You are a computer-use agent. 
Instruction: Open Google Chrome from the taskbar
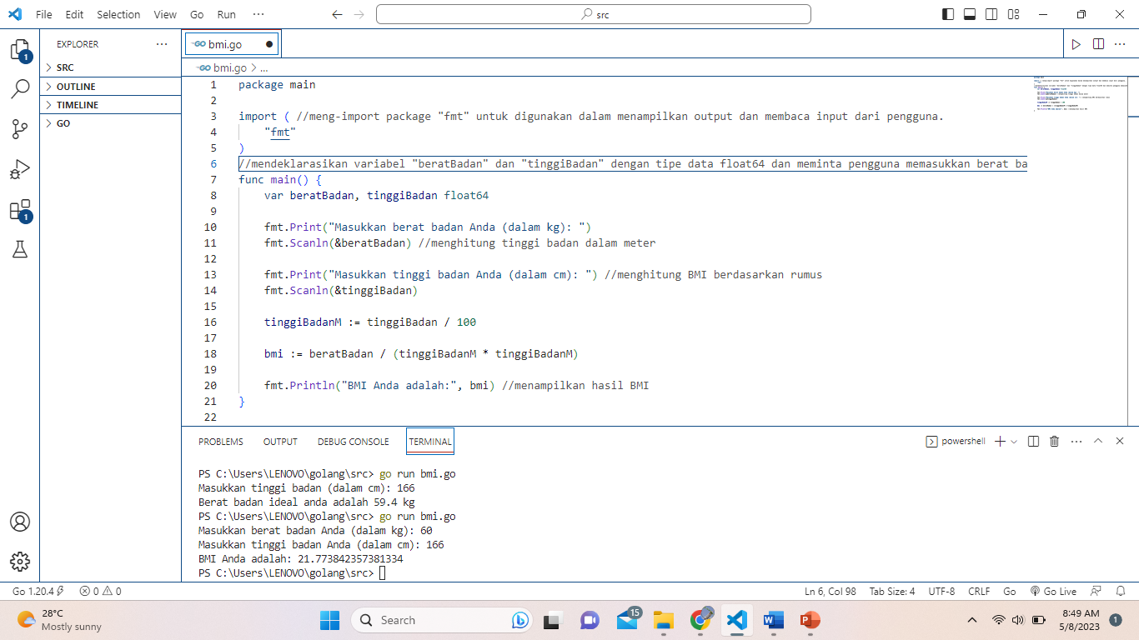pyautogui.click(x=700, y=620)
